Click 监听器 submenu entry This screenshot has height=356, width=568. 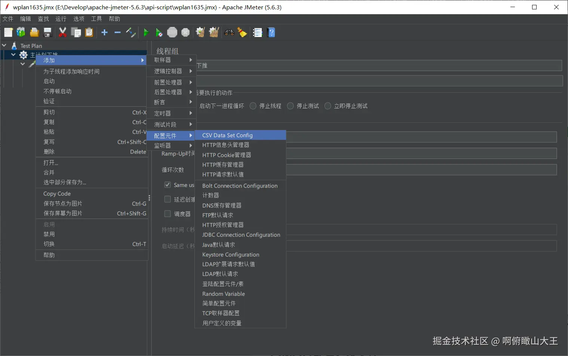click(171, 145)
